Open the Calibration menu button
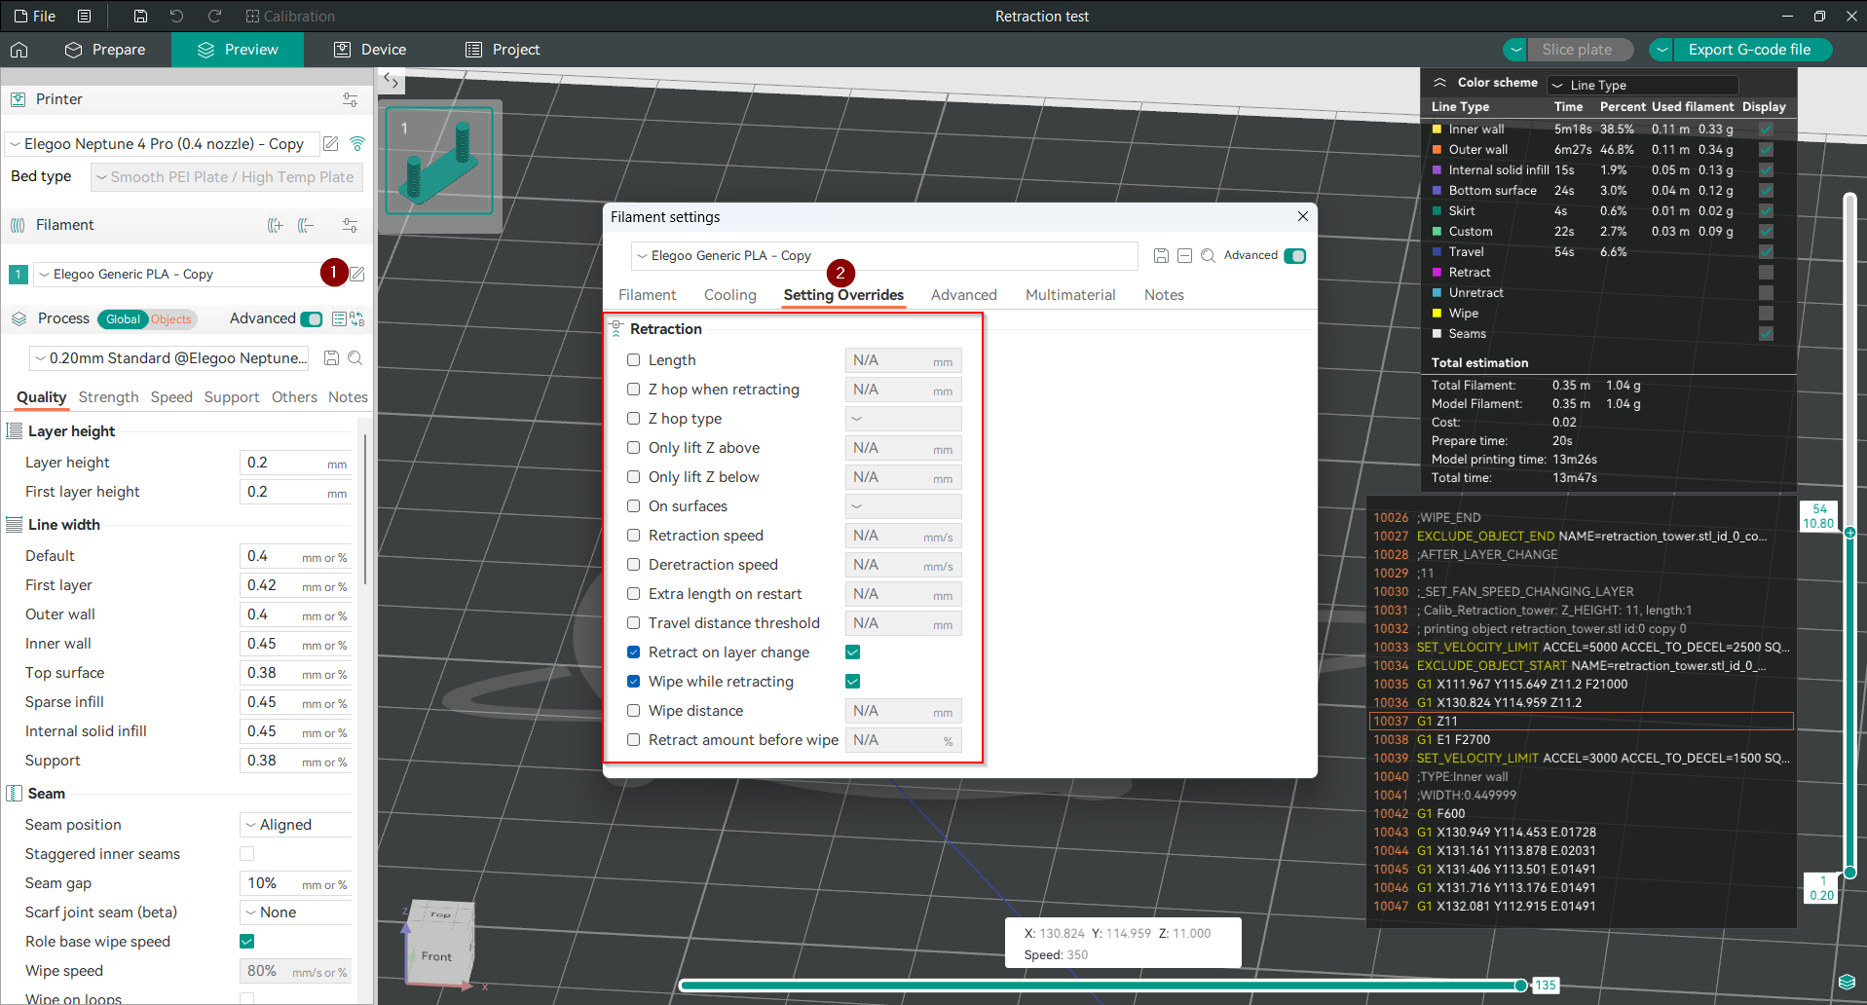The width and height of the screenshot is (1867, 1005). [x=290, y=16]
